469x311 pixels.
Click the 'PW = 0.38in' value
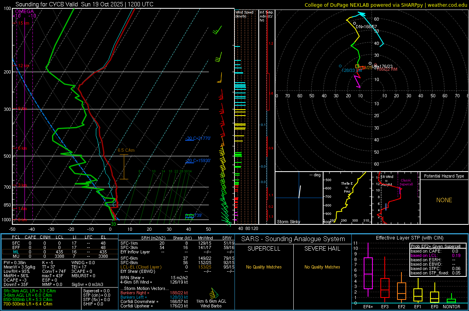tap(15, 263)
